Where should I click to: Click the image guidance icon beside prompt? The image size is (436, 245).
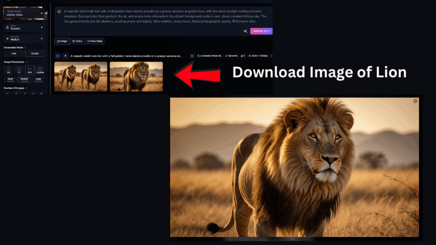click(59, 11)
